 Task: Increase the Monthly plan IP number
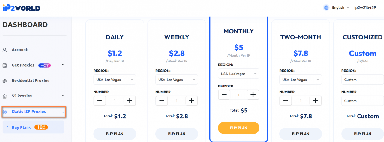pyautogui.click(x=253, y=95)
